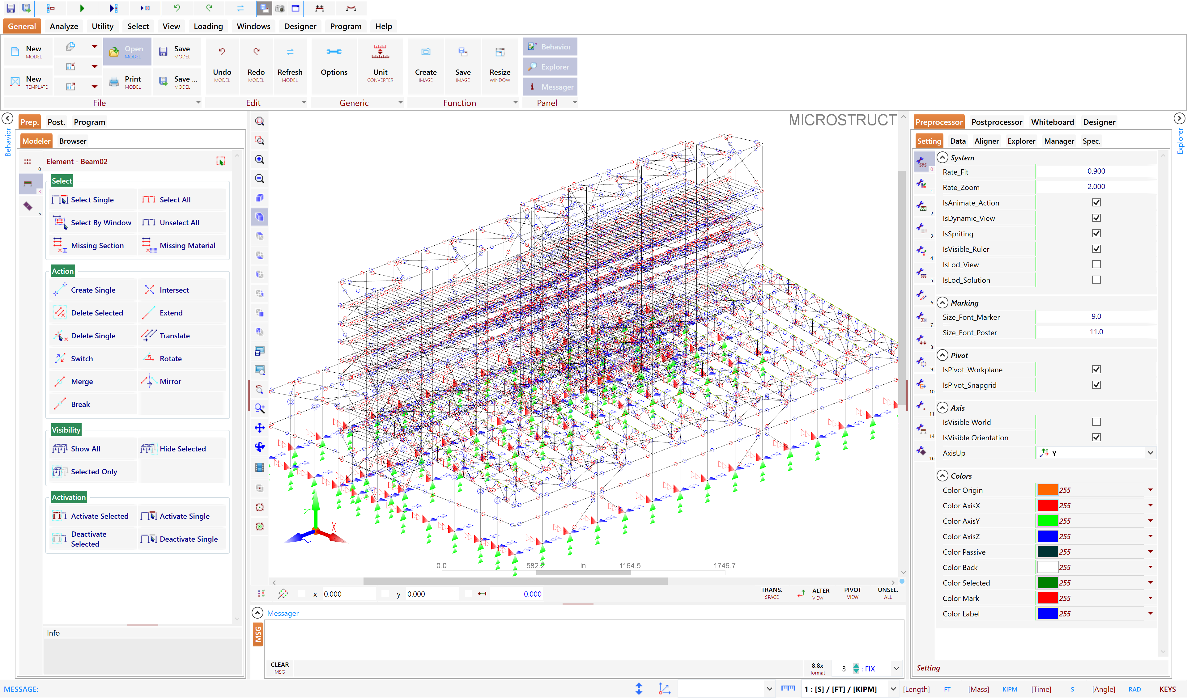Click the quick-access run play icon
This screenshot has width=1187, height=698.
pos(82,8)
